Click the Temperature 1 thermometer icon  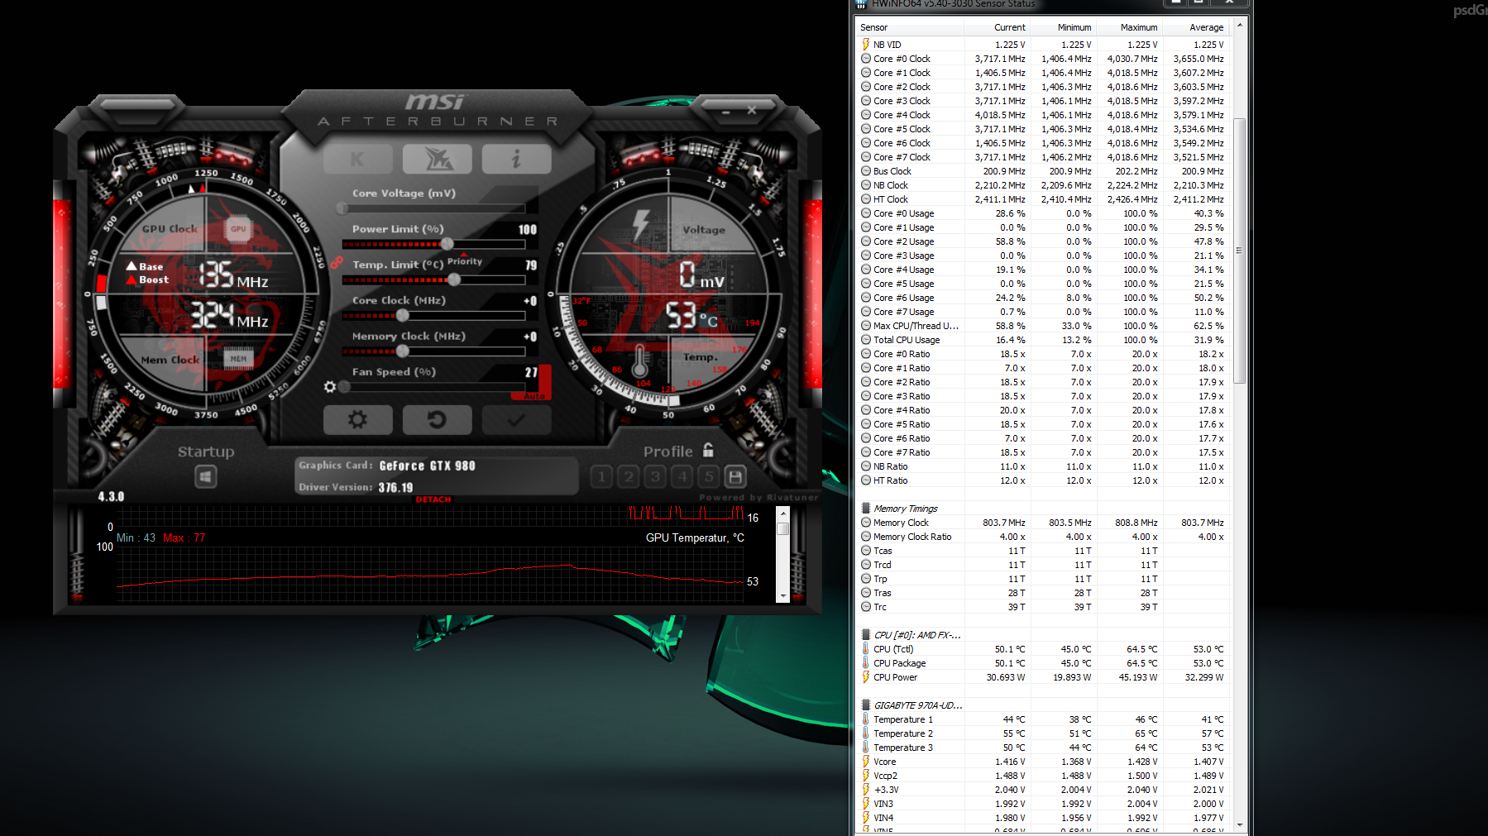coord(866,719)
